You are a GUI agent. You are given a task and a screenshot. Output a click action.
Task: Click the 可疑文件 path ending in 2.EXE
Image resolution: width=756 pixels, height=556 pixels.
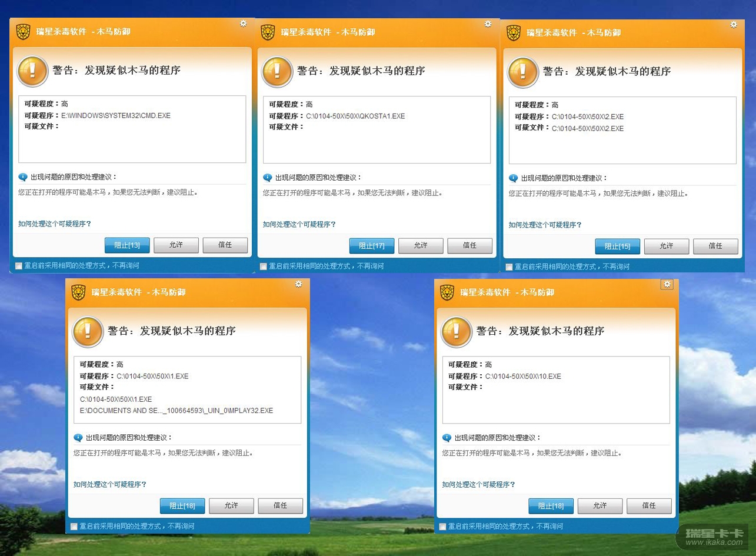[588, 128]
